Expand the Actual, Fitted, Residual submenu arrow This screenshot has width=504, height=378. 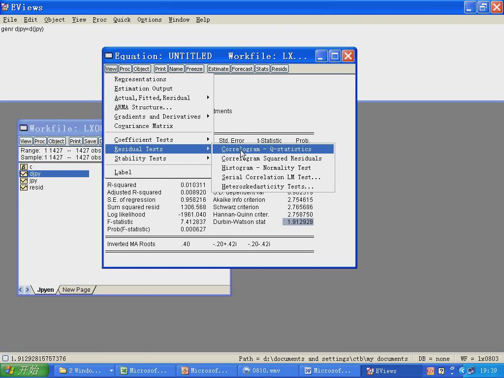point(208,97)
